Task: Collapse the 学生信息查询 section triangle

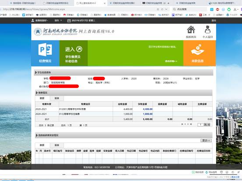Action: pyautogui.click(x=36, y=72)
